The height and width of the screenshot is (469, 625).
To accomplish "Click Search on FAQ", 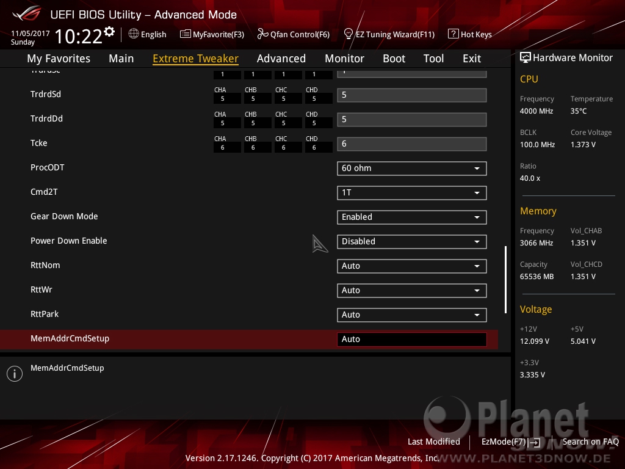I will coord(590,442).
